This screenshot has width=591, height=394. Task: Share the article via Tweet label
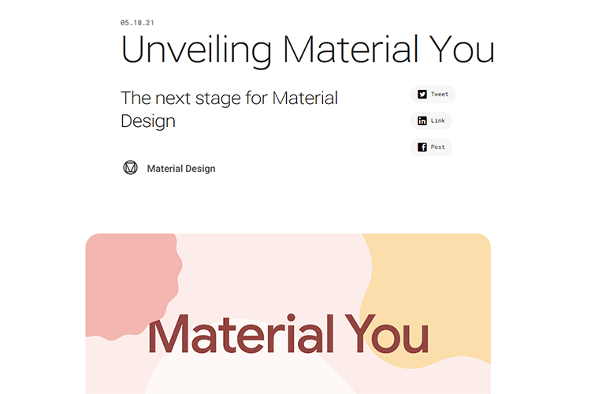440,95
